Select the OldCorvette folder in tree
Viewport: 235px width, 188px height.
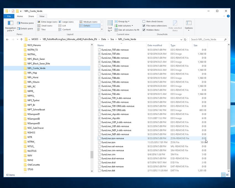pos(33,165)
